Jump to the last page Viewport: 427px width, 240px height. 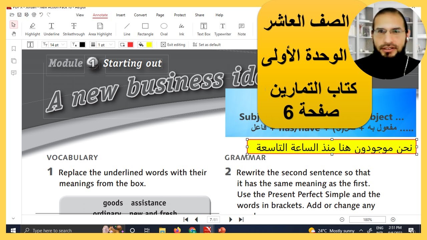click(241, 219)
